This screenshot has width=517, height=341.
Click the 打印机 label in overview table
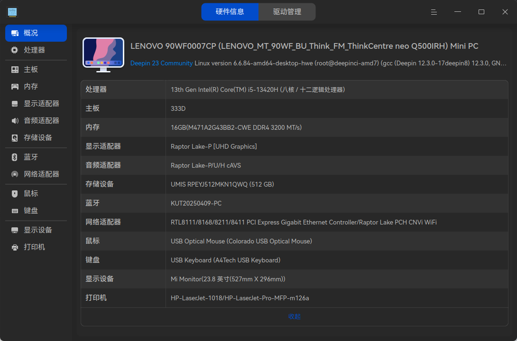coord(96,298)
